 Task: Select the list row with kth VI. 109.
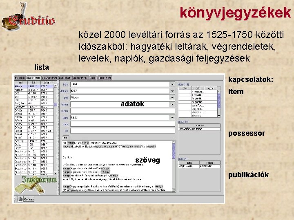pyautogui.click(x=34, y=128)
